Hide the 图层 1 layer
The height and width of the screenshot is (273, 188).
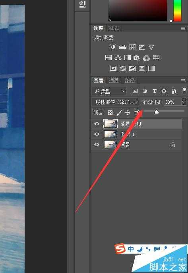click(x=97, y=134)
